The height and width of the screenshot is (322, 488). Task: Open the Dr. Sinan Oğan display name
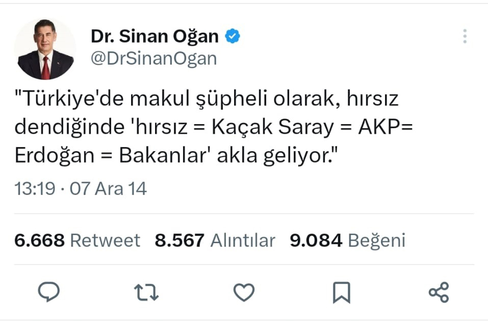click(155, 37)
